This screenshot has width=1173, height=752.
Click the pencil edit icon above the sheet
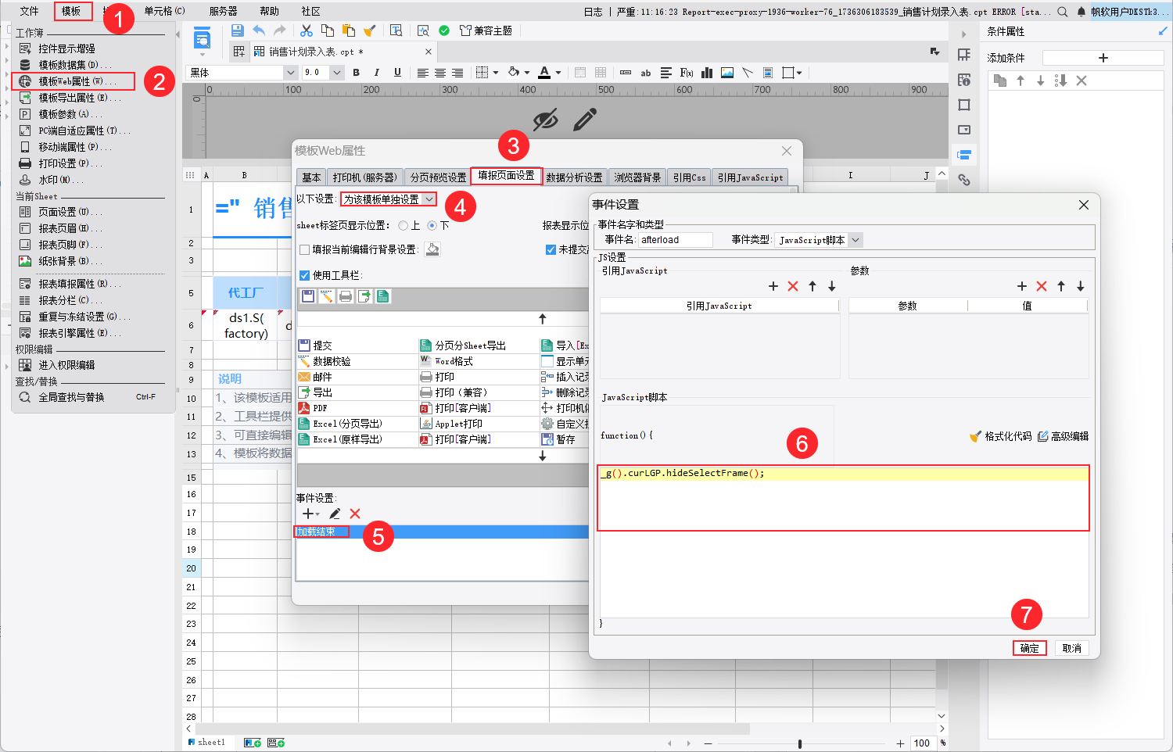(x=584, y=120)
